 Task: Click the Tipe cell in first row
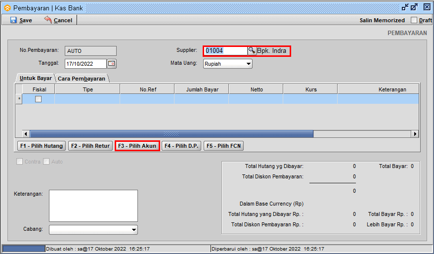pos(87,99)
